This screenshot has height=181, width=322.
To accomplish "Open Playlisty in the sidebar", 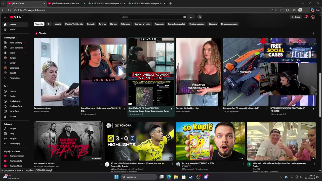I will (x=16, y=96).
